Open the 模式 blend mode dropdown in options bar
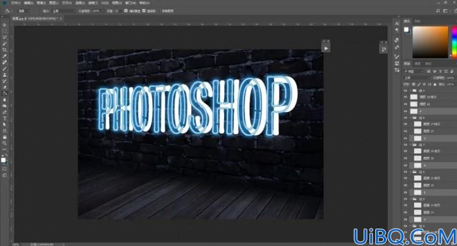 tap(64, 11)
